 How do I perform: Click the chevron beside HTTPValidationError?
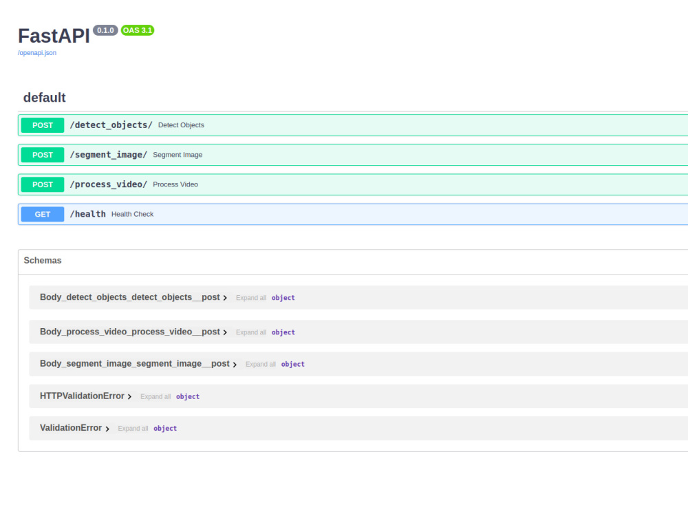[x=129, y=397]
